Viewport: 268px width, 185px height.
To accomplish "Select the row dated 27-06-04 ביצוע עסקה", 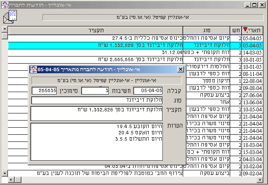I will coord(224,95).
